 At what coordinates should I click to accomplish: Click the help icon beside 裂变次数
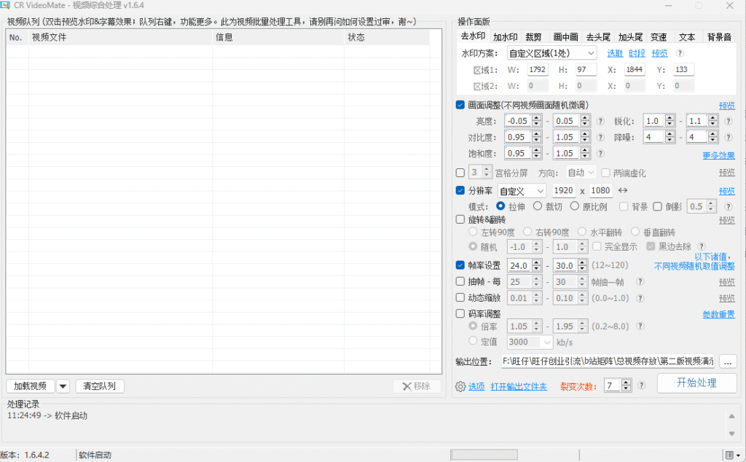(641, 385)
